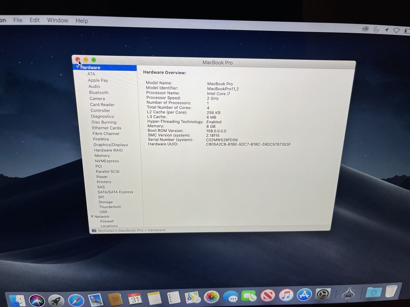This screenshot has width=410, height=307.
Task: Select Printers in the sidebar
Action: 104,182
